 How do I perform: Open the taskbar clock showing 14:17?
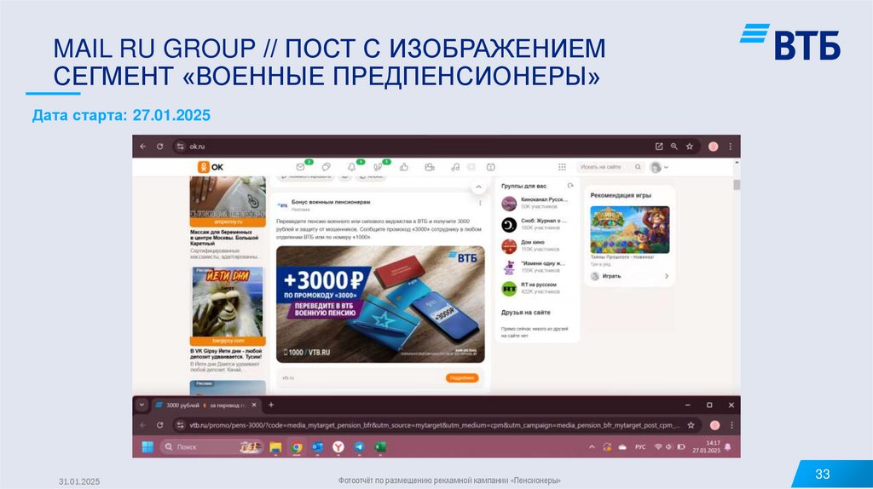click(706, 446)
